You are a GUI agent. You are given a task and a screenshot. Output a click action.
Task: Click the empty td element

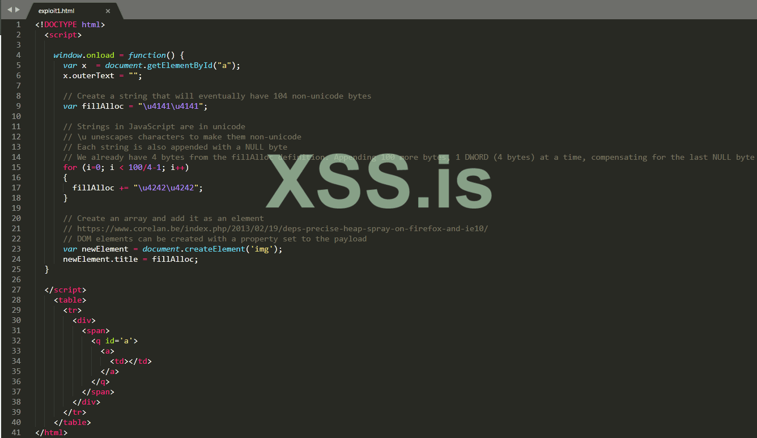[x=131, y=361]
